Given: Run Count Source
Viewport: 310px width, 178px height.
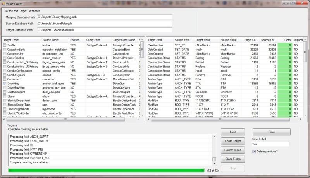Looking at the screenshot, I should [232, 150].
